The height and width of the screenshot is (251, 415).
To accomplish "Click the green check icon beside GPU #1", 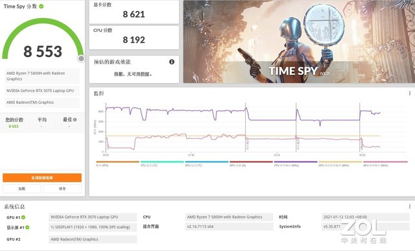I will tap(23, 217).
